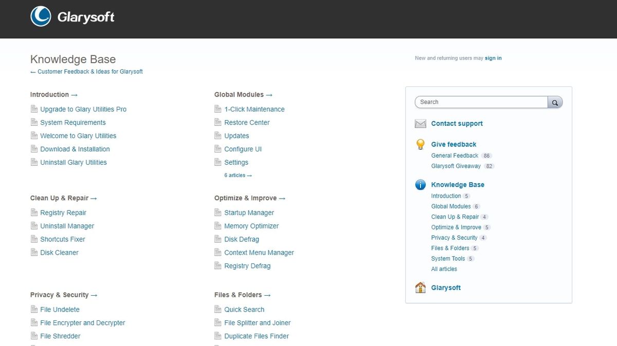Click the house icon beside Glarysoft
The image size is (617, 346).
tap(421, 287)
